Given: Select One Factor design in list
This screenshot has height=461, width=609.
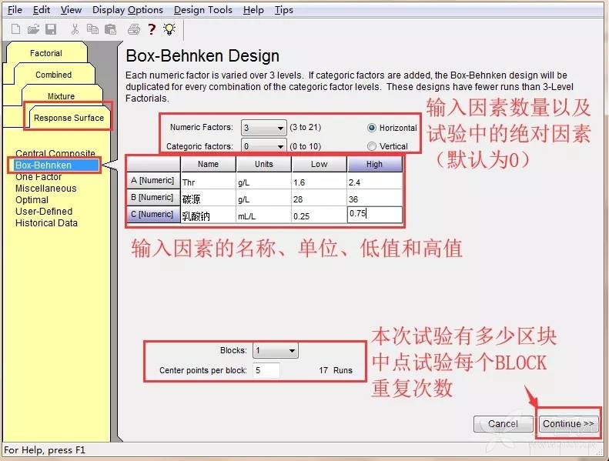Looking at the screenshot, I should (38, 177).
